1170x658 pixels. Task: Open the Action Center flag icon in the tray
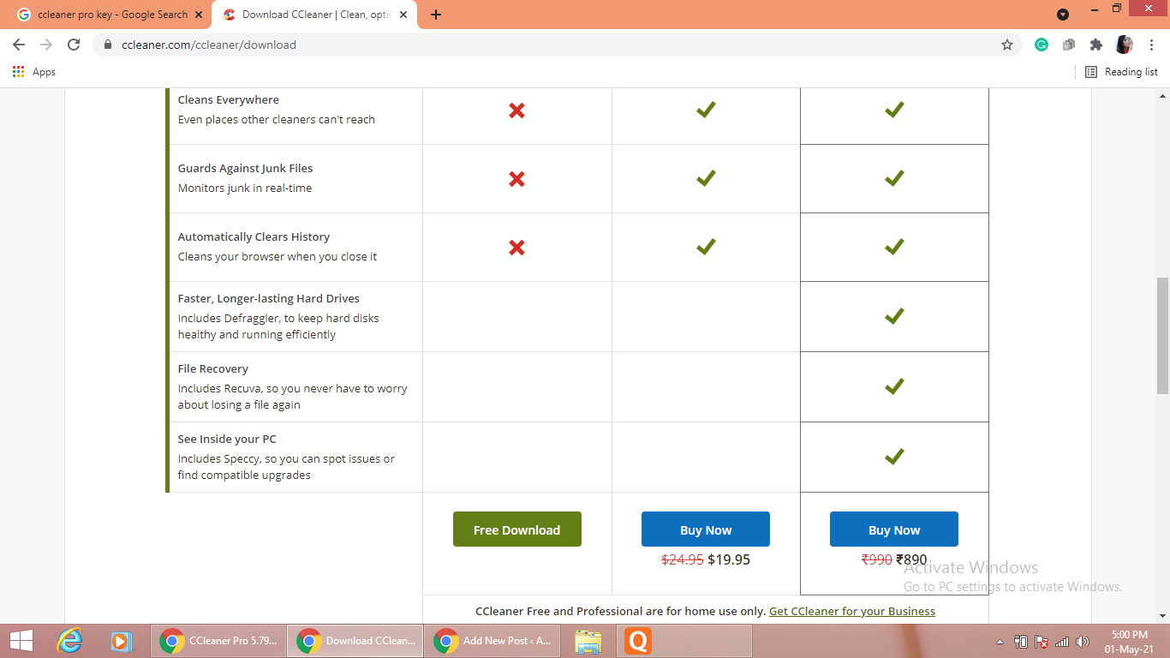(x=1042, y=641)
